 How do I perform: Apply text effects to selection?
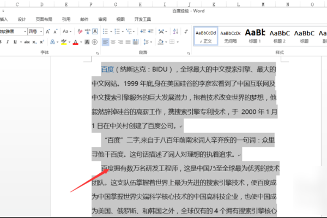click(52, 42)
